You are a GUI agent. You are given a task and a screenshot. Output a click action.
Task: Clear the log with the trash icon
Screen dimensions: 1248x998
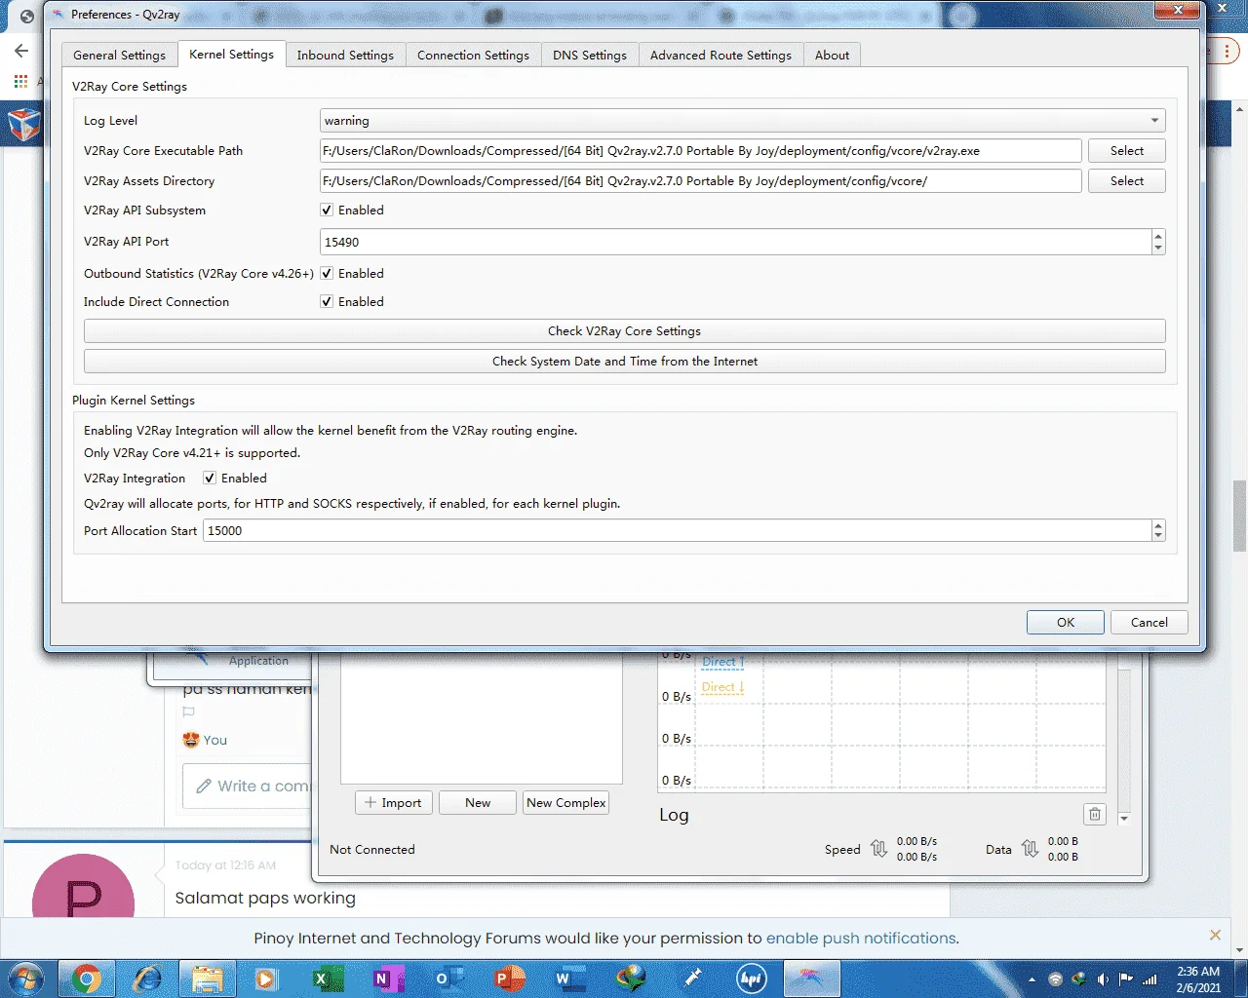pyautogui.click(x=1095, y=815)
